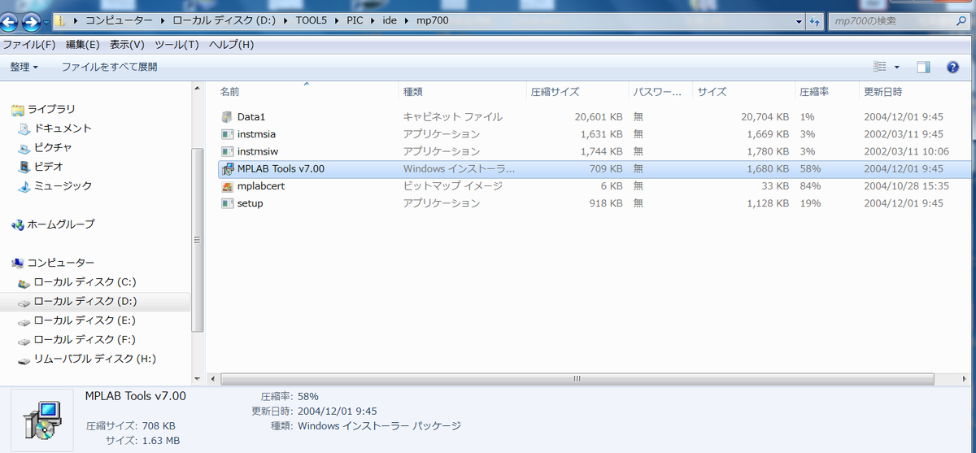The height and width of the screenshot is (453, 976).
Task: Click the mp700 search box
Action: (x=899, y=22)
